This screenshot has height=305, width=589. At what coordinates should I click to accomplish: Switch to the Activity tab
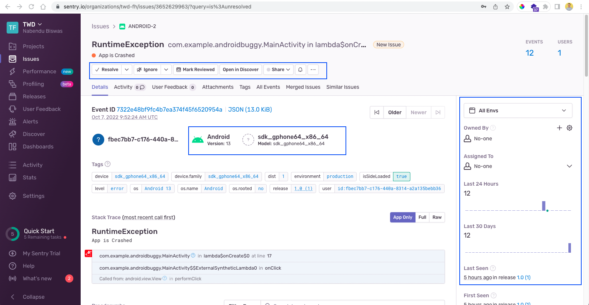point(130,87)
